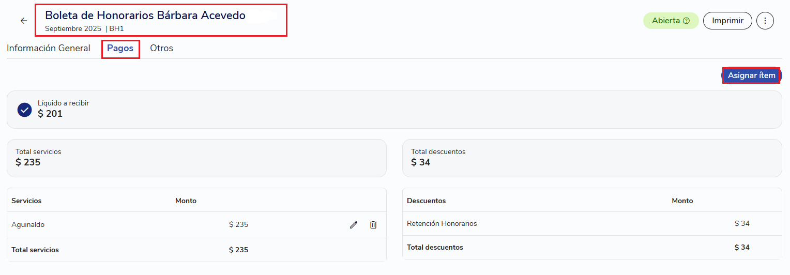Delete Aguinaldo using the trash icon
The image size is (790, 275).
pos(373,225)
